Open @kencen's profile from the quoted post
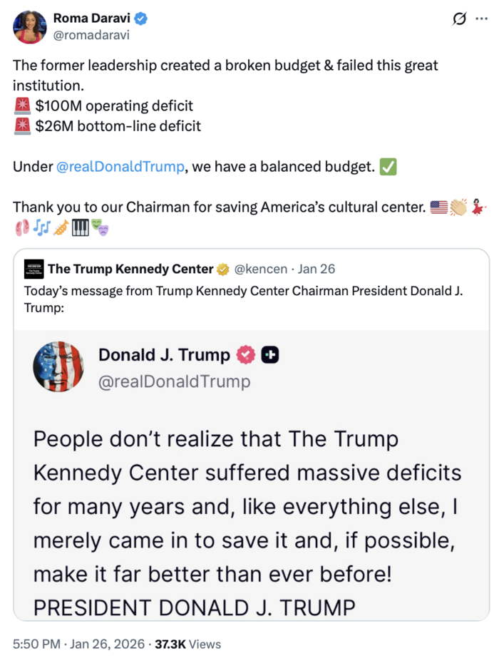The image size is (494, 658). click(x=261, y=269)
